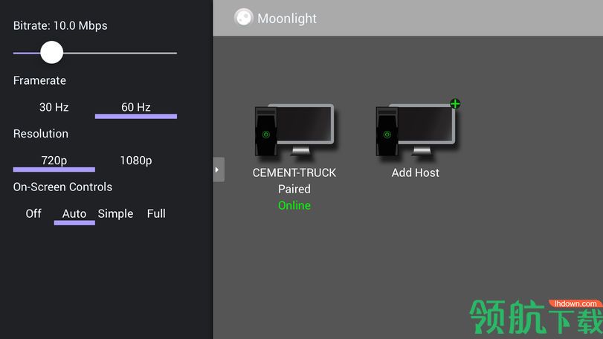Click the Framerate heading

coord(39,81)
